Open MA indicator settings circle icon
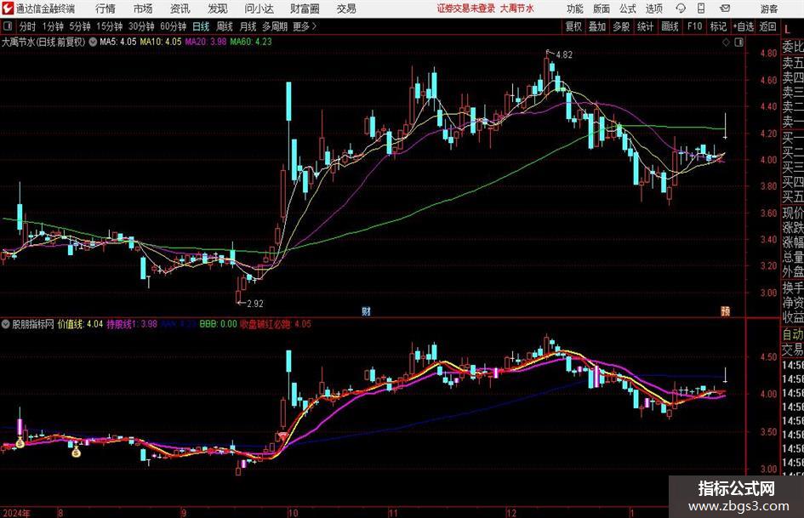Image resolution: width=804 pixels, height=518 pixels. click(x=93, y=42)
